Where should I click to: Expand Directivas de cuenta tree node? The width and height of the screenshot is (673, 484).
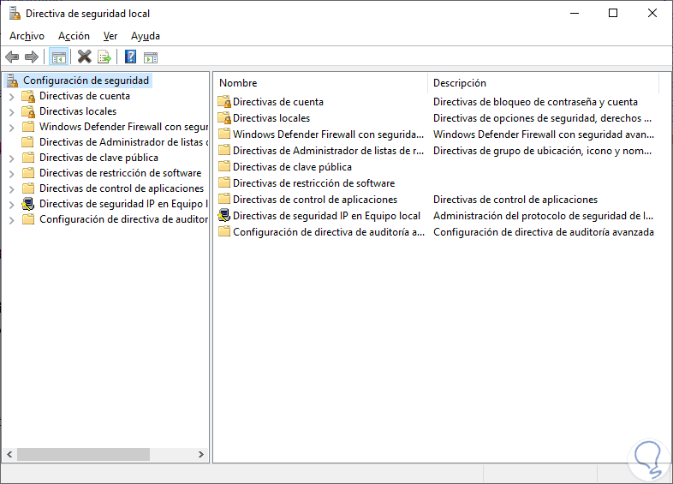click(x=12, y=97)
